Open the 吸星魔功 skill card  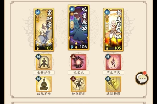[78, 28]
